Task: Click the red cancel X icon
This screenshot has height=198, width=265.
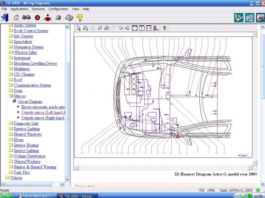Action: click(x=37, y=18)
